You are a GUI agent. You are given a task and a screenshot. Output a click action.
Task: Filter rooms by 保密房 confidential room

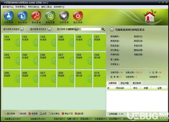[33, 114]
